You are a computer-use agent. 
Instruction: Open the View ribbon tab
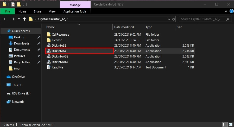pos(52,11)
